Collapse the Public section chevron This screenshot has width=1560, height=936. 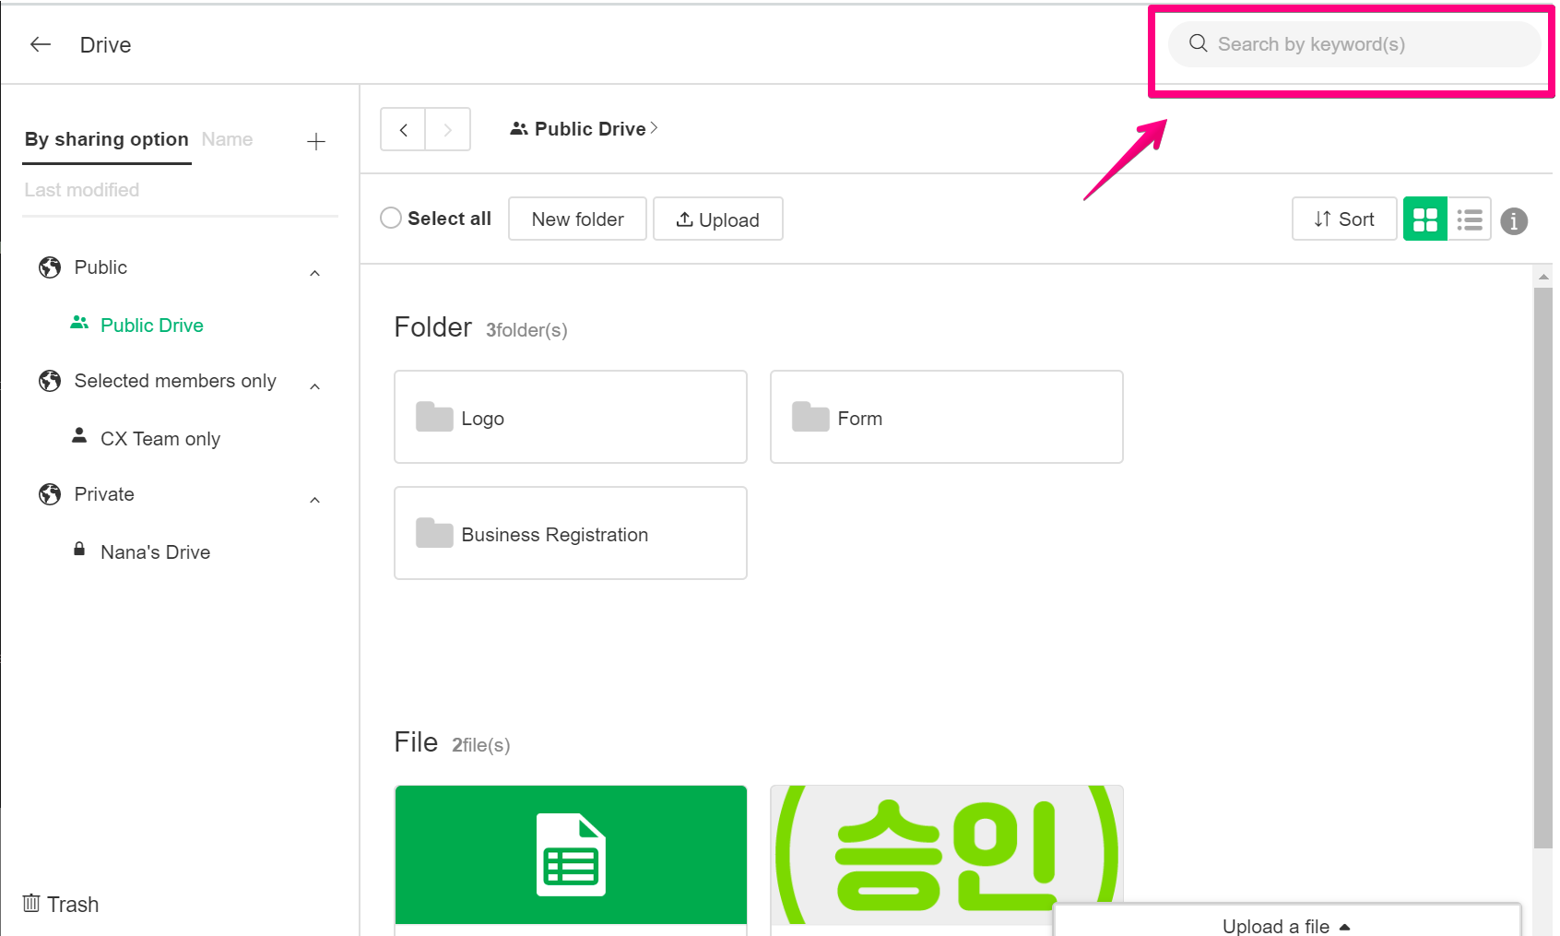pyautogui.click(x=315, y=273)
